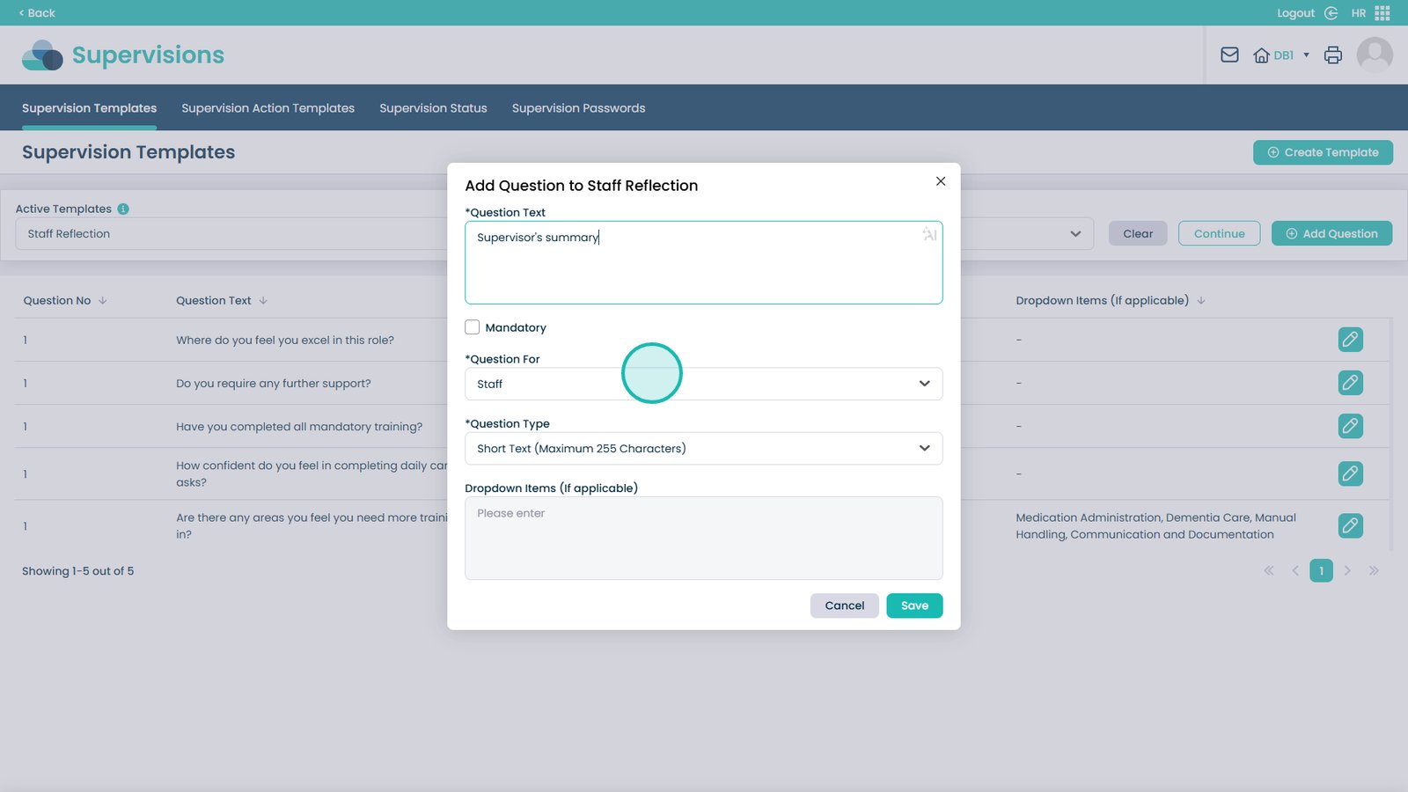Enable the Mandatory checkbox
The width and height of the screenshot is (1408, 792).
[473, 327]
